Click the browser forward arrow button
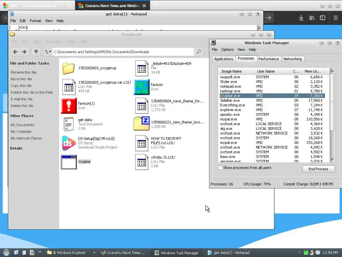This screenshot has height=257, width=342. point(269,18)
